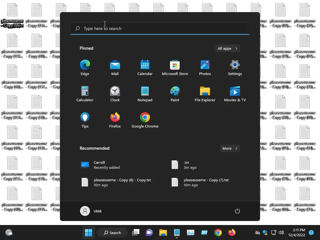Click the Type here to search field
The width and height of the screenshot is (320, 240).
(160, 28)
